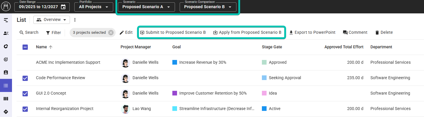424x117 pixels.
Task: Click the Delete trash button
Action: [x=384, y=32]
